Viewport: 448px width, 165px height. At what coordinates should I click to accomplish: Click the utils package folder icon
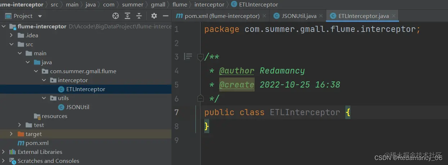click(x=53, y=98)
